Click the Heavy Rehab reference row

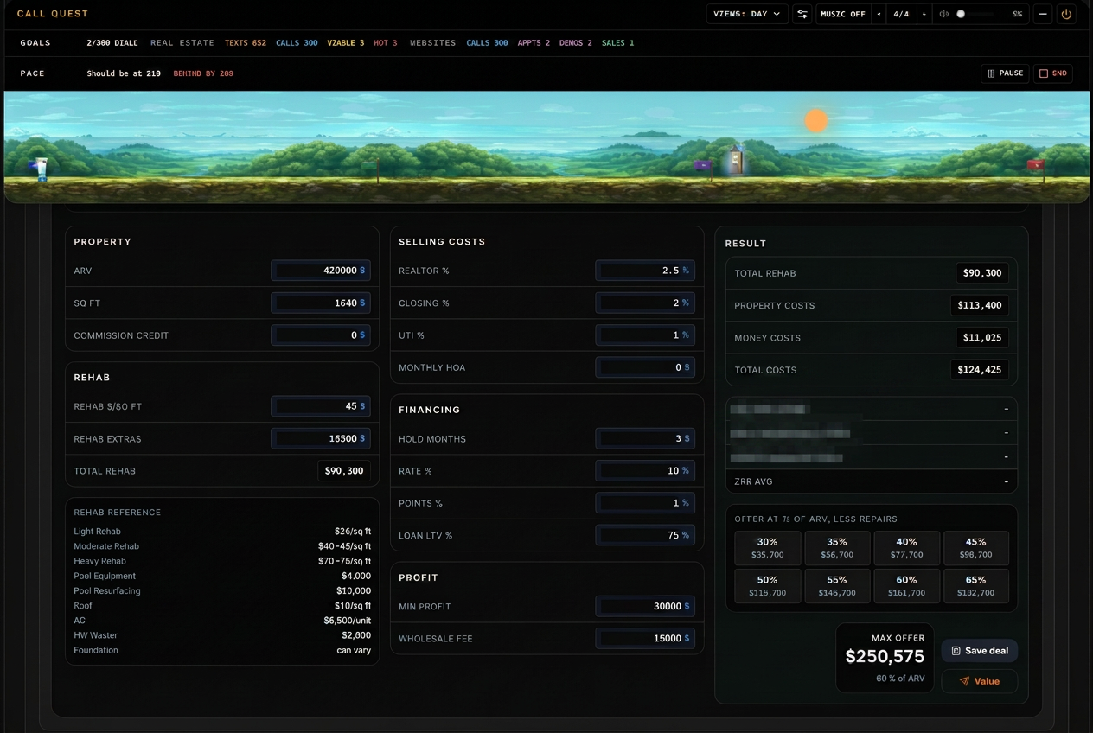point(222,561)
